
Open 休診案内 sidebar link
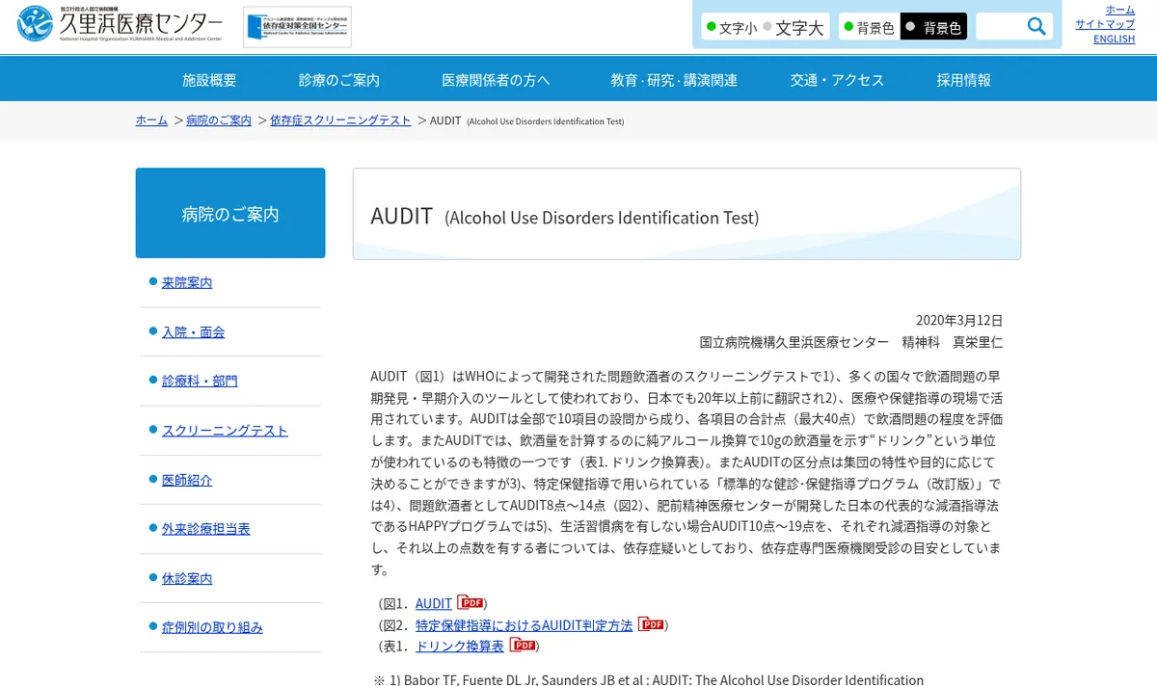(187, 579)
